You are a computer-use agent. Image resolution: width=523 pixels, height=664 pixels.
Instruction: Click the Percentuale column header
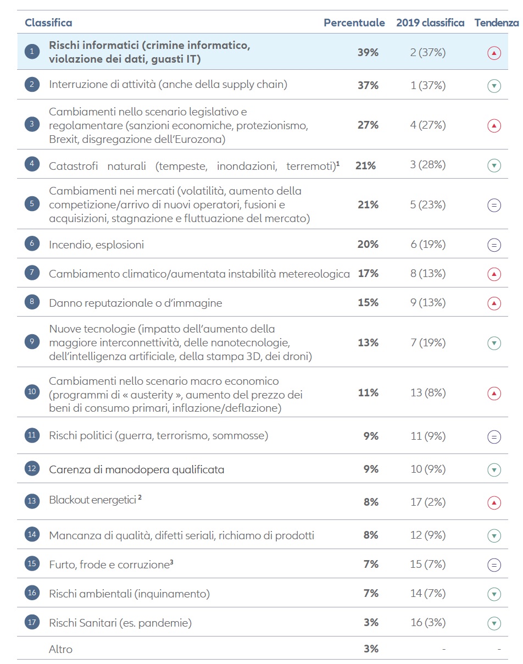tap(354, 23)
